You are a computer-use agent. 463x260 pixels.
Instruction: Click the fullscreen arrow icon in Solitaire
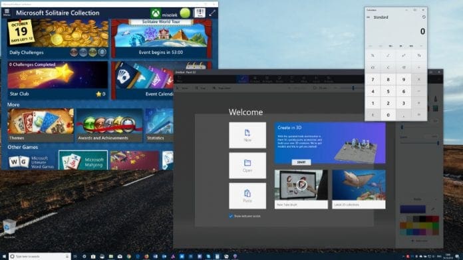click(212, 13)
